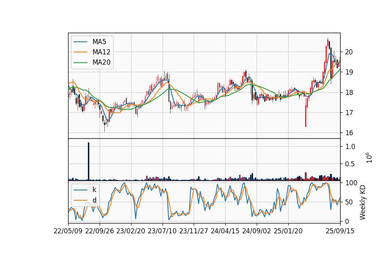Click the green MA20 legend line sample
The image size is (378, 272).
click(80, 62)
